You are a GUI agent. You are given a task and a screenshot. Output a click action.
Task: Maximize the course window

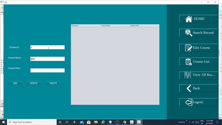[x=208, y=2]
